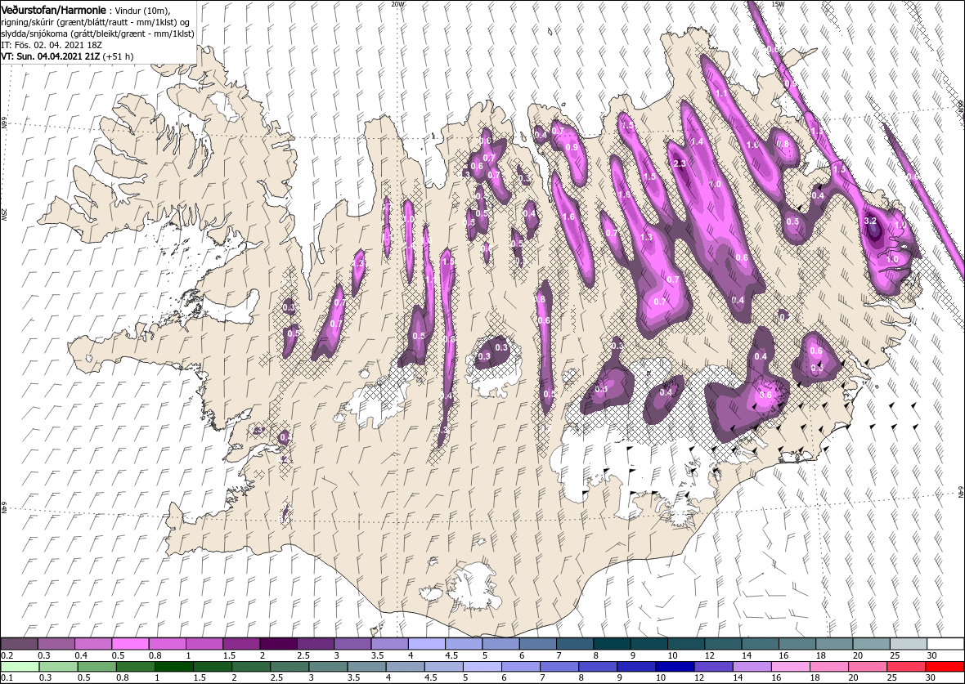Click the '0.2' label under upper legend

(x=7, y=655)
